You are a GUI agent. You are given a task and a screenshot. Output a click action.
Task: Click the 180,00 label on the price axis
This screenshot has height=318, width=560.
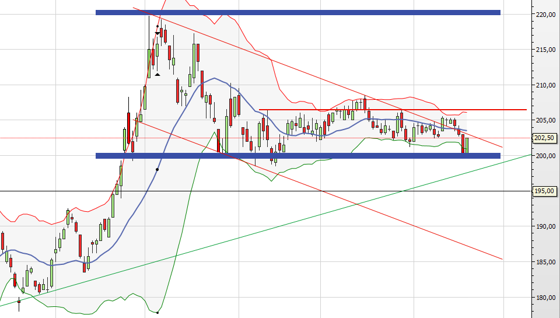click(x=544, y=297)
